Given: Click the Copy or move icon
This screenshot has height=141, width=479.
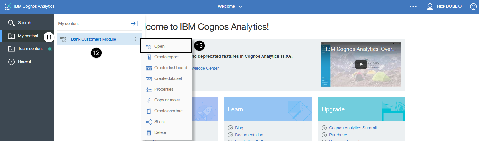Looking at the screenshot, I should (149, 100).
